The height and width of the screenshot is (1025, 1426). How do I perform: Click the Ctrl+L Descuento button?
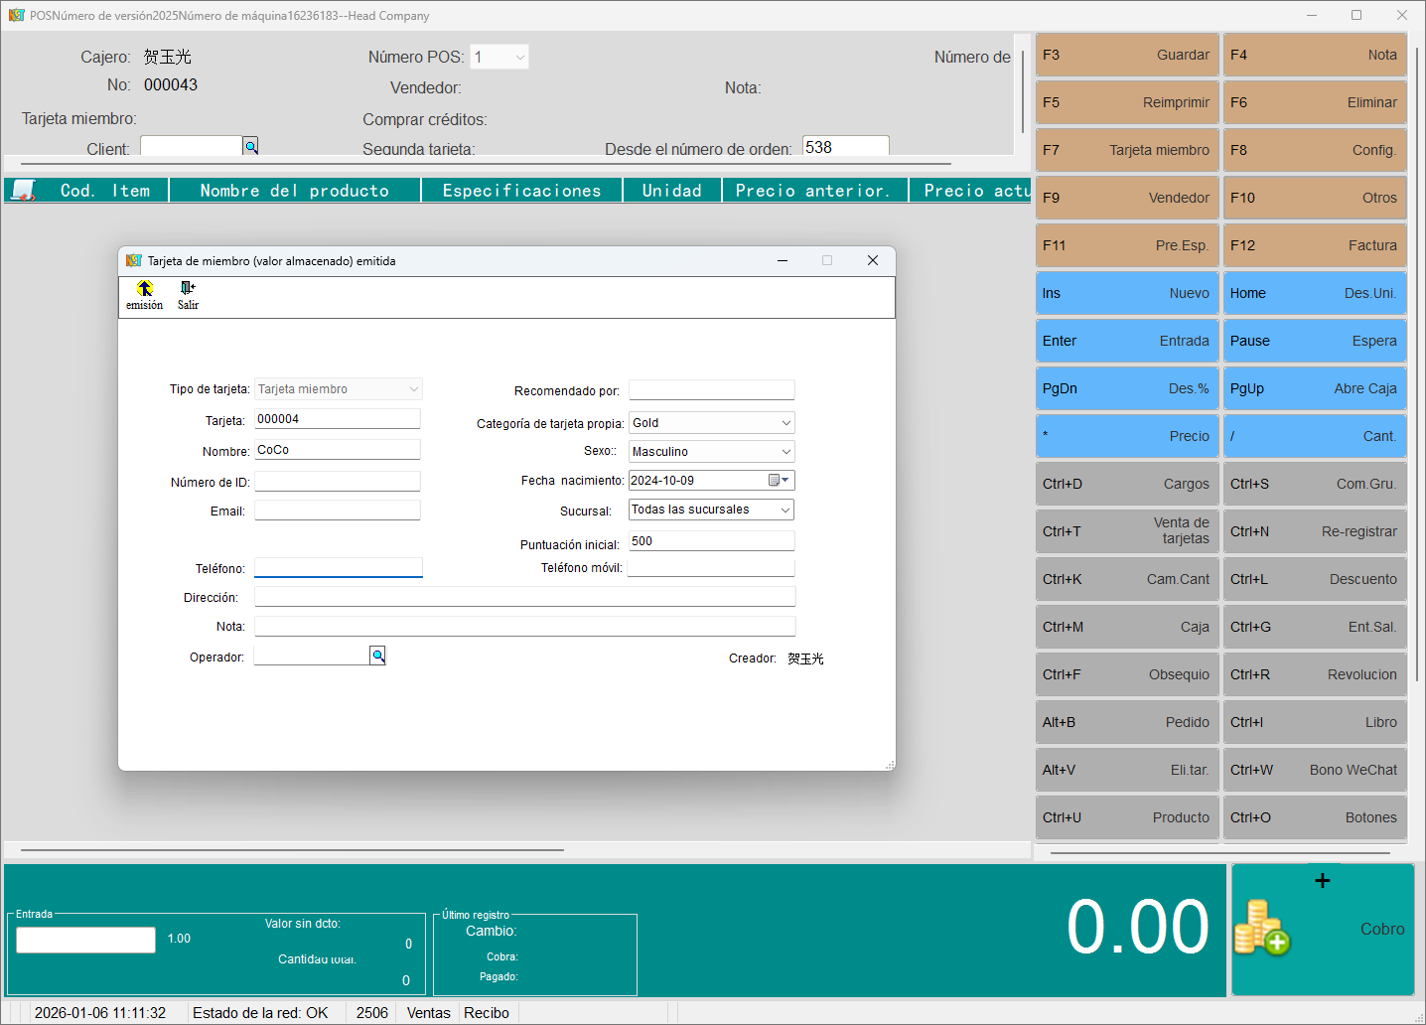1314,579
